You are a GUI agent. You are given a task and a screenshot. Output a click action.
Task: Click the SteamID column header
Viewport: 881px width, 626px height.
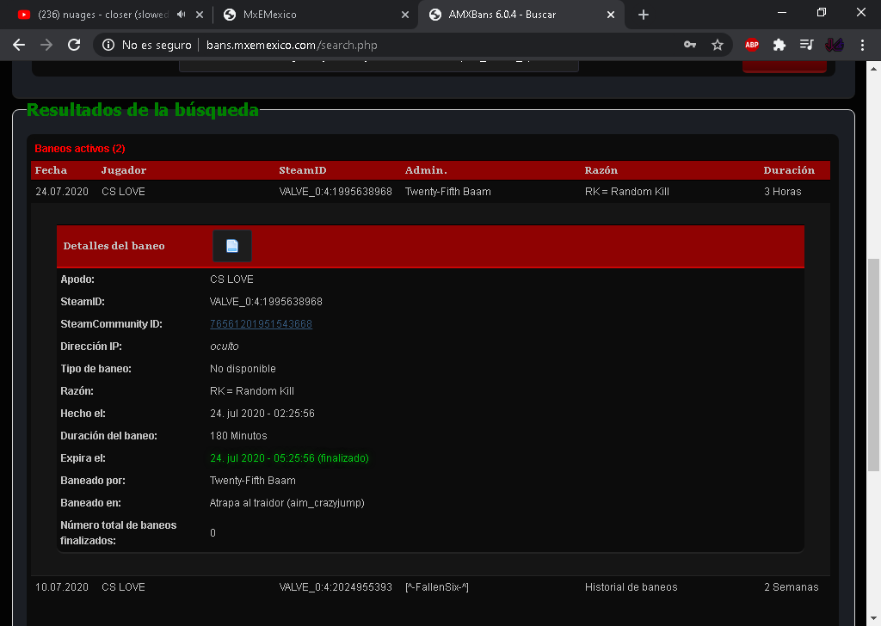point(302,170)
